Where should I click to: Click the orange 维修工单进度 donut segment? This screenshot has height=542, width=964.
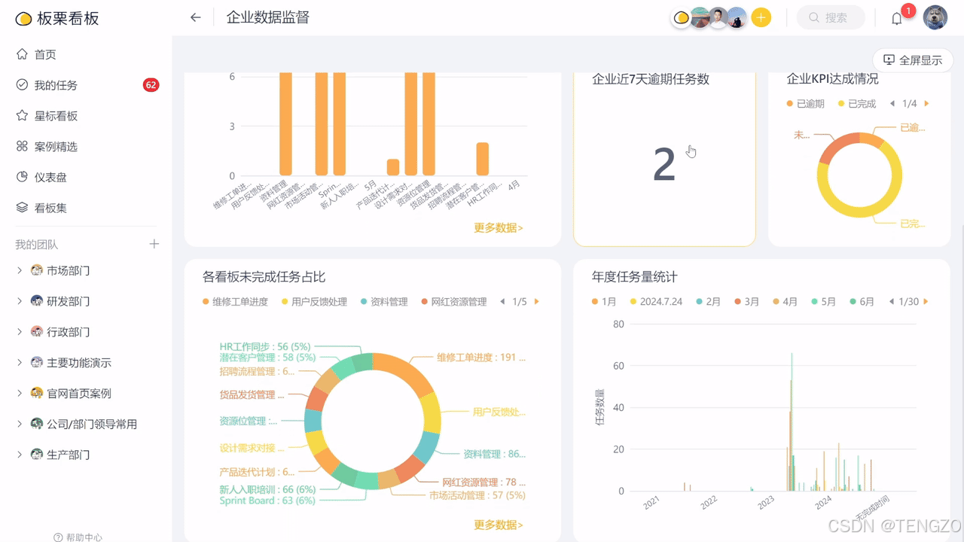pos(406,373)
